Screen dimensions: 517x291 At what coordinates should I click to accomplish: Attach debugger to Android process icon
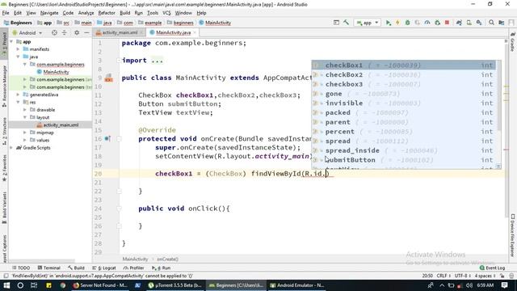pyautogui.click(x=437, y=23)
